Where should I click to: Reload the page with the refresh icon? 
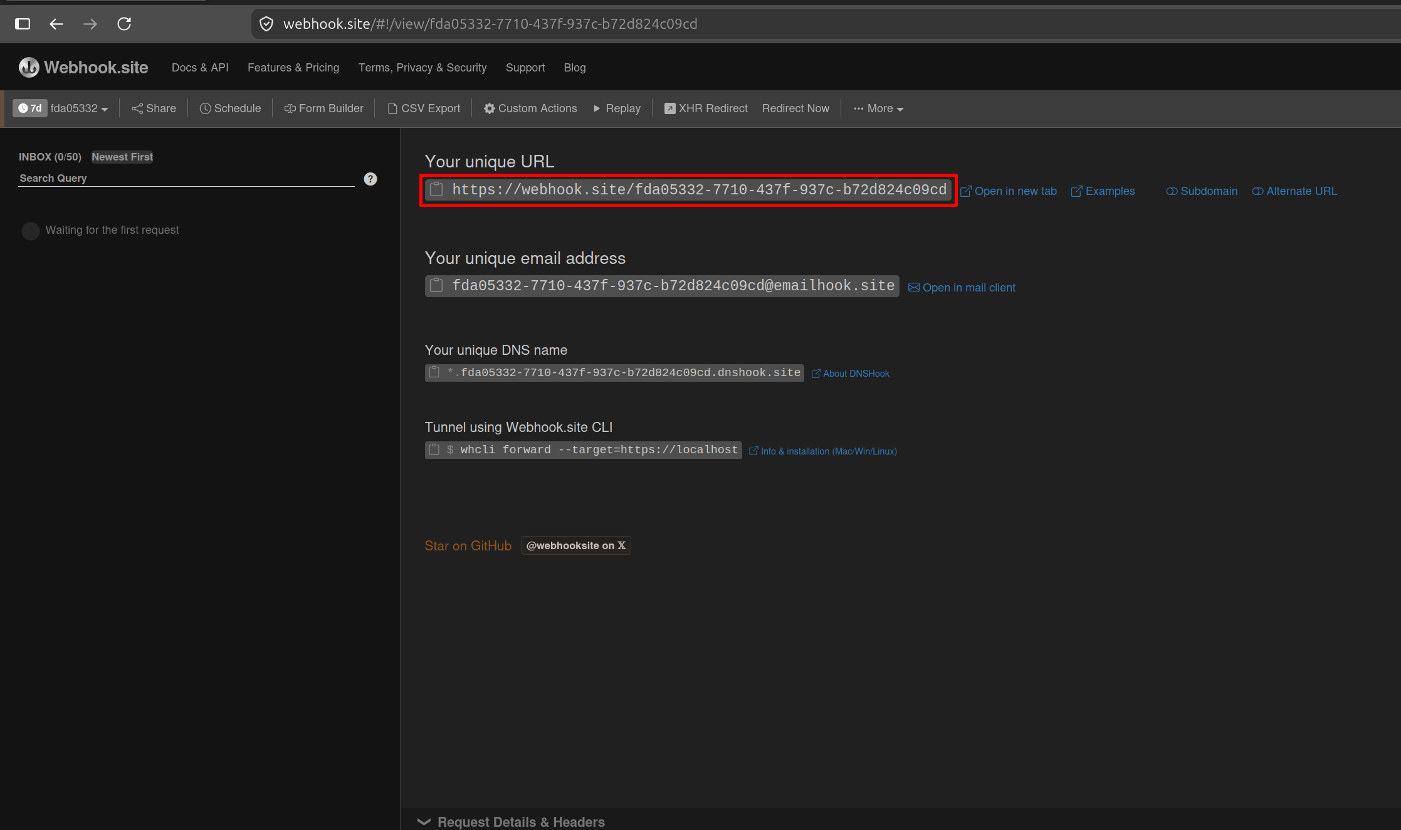click(124, 24)
